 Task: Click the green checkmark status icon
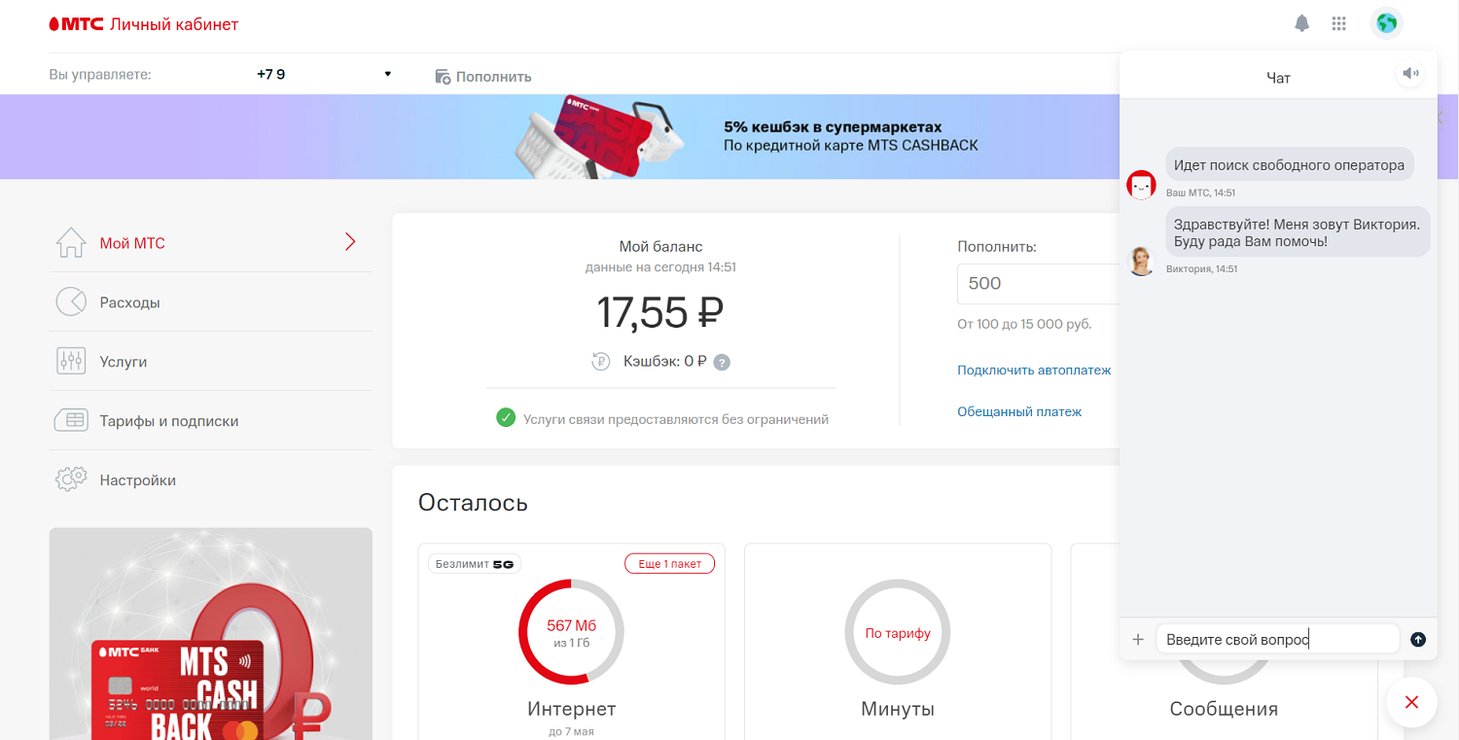(506, 418)
